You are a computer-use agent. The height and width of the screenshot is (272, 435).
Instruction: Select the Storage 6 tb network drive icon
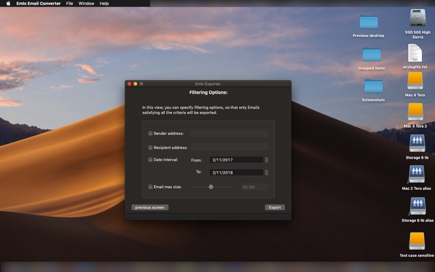tap(417, 143)
